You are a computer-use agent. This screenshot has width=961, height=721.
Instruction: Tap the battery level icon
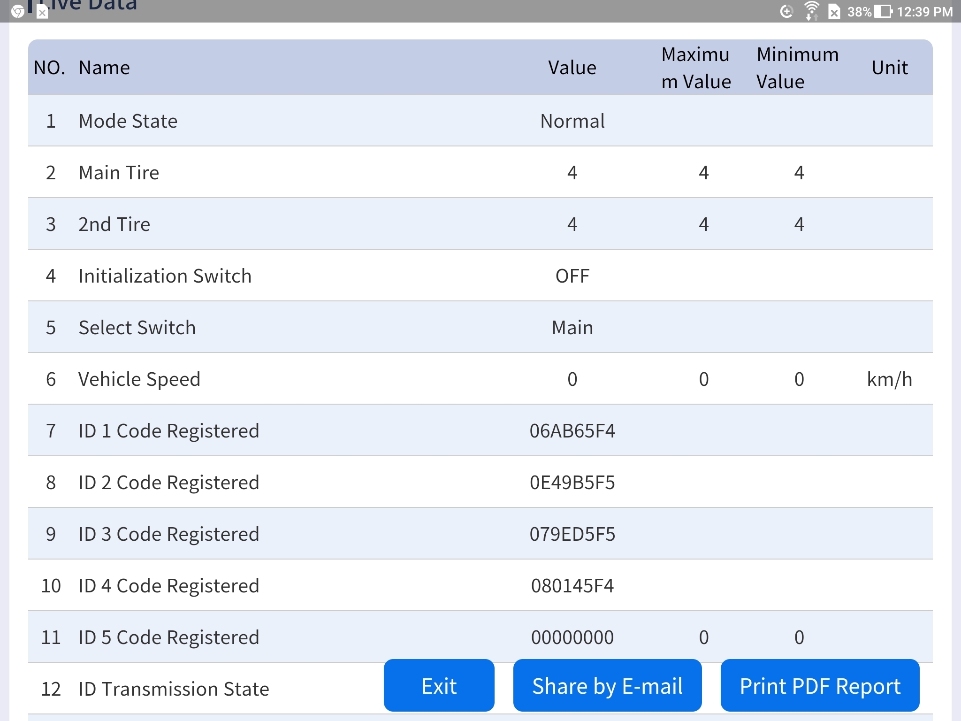883,11
